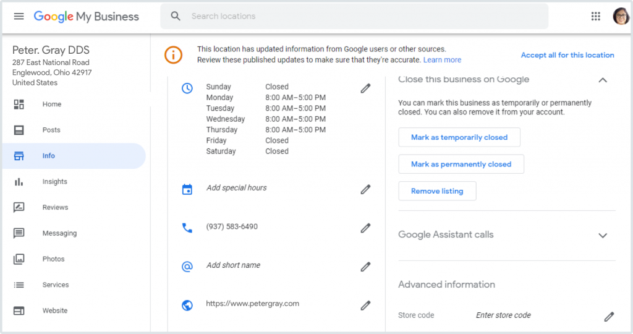Click Mark as permanently closed

tap(461, 164)
